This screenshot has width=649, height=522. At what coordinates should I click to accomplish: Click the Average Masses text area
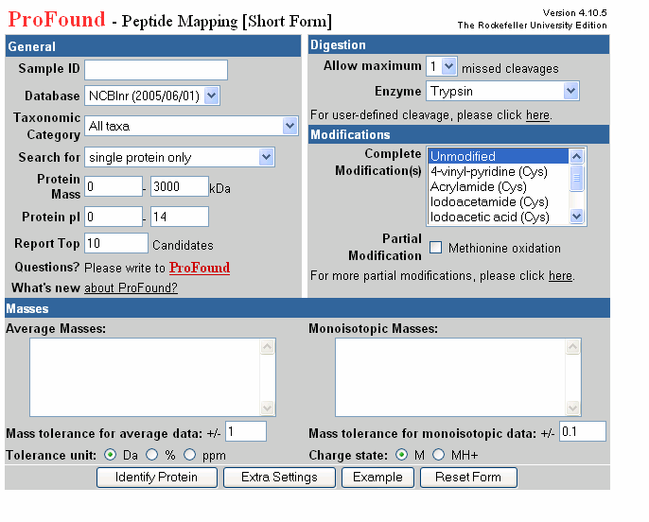point(152,377)
